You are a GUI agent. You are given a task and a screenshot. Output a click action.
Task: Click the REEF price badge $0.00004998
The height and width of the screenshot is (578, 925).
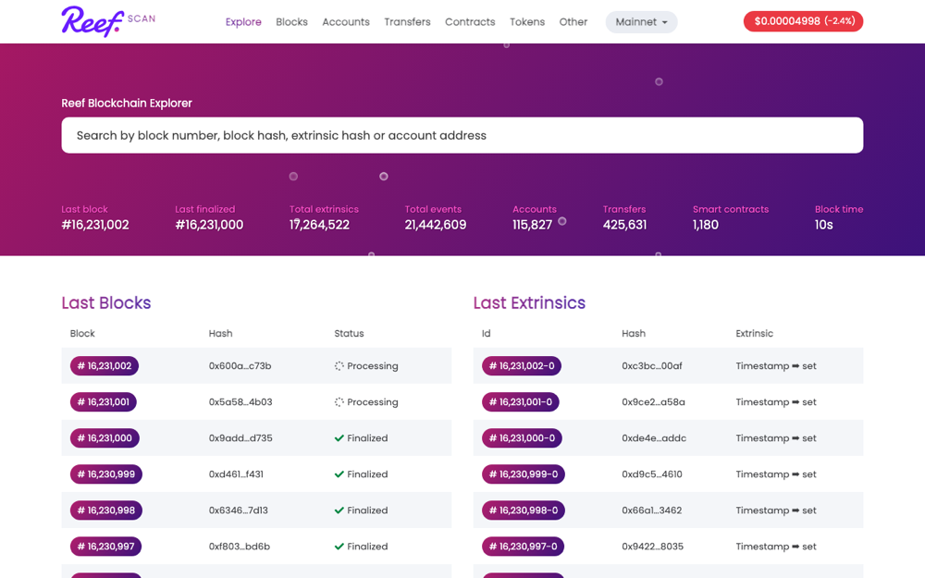click(x=803, y=21)
